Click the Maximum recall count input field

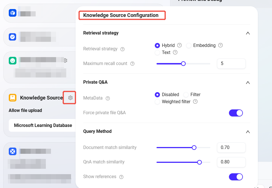pos(231,64)
